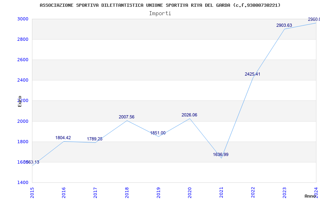Select the association name chart title
The width and height of the screenshot is (320, 200).
click(160, 5)
